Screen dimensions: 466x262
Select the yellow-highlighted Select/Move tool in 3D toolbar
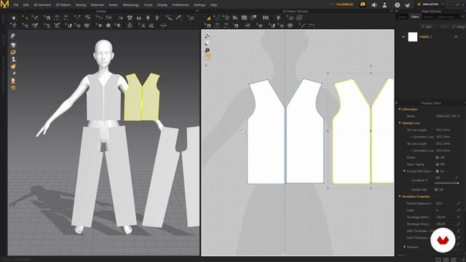[x=25, y=18]
